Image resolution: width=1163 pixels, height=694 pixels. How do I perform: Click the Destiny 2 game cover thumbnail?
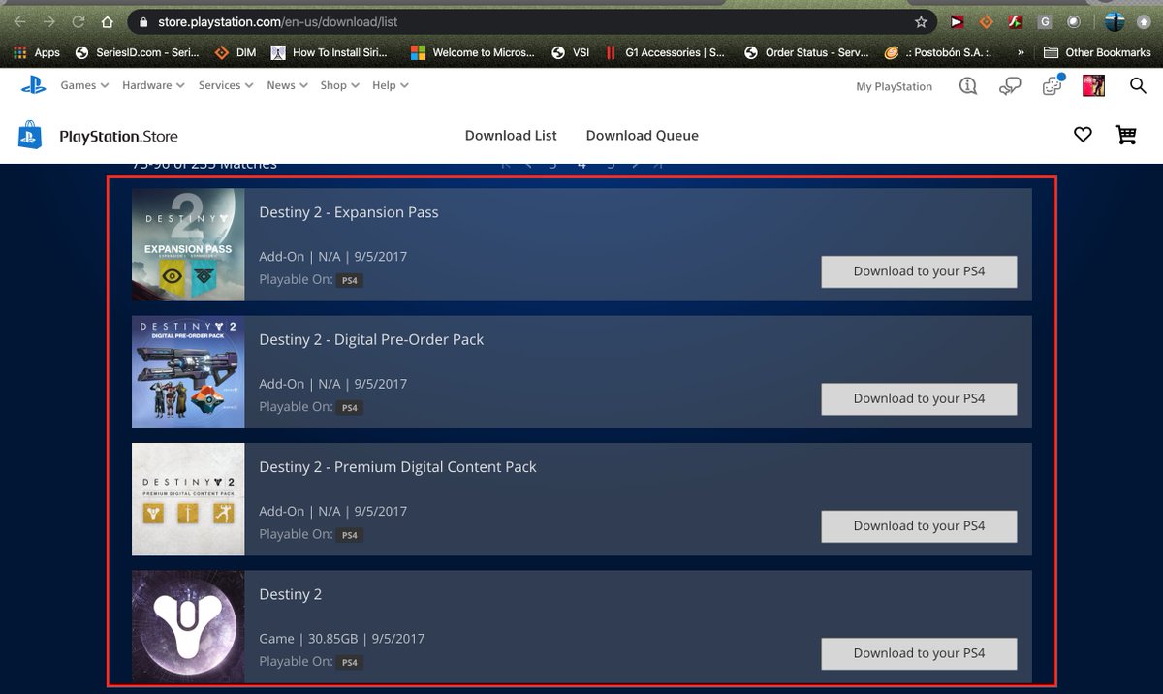click(188, 626)
